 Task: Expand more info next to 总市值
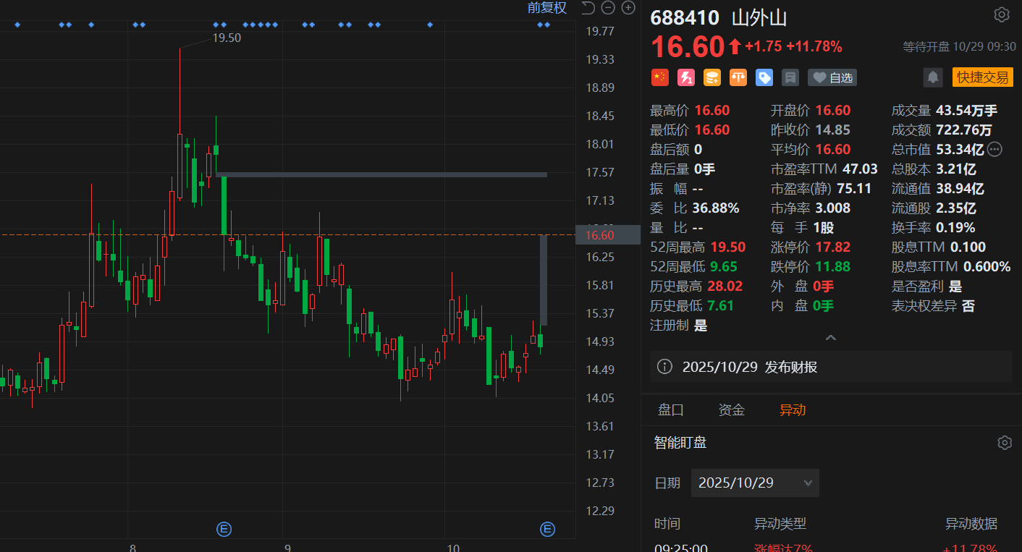[995, 150]
